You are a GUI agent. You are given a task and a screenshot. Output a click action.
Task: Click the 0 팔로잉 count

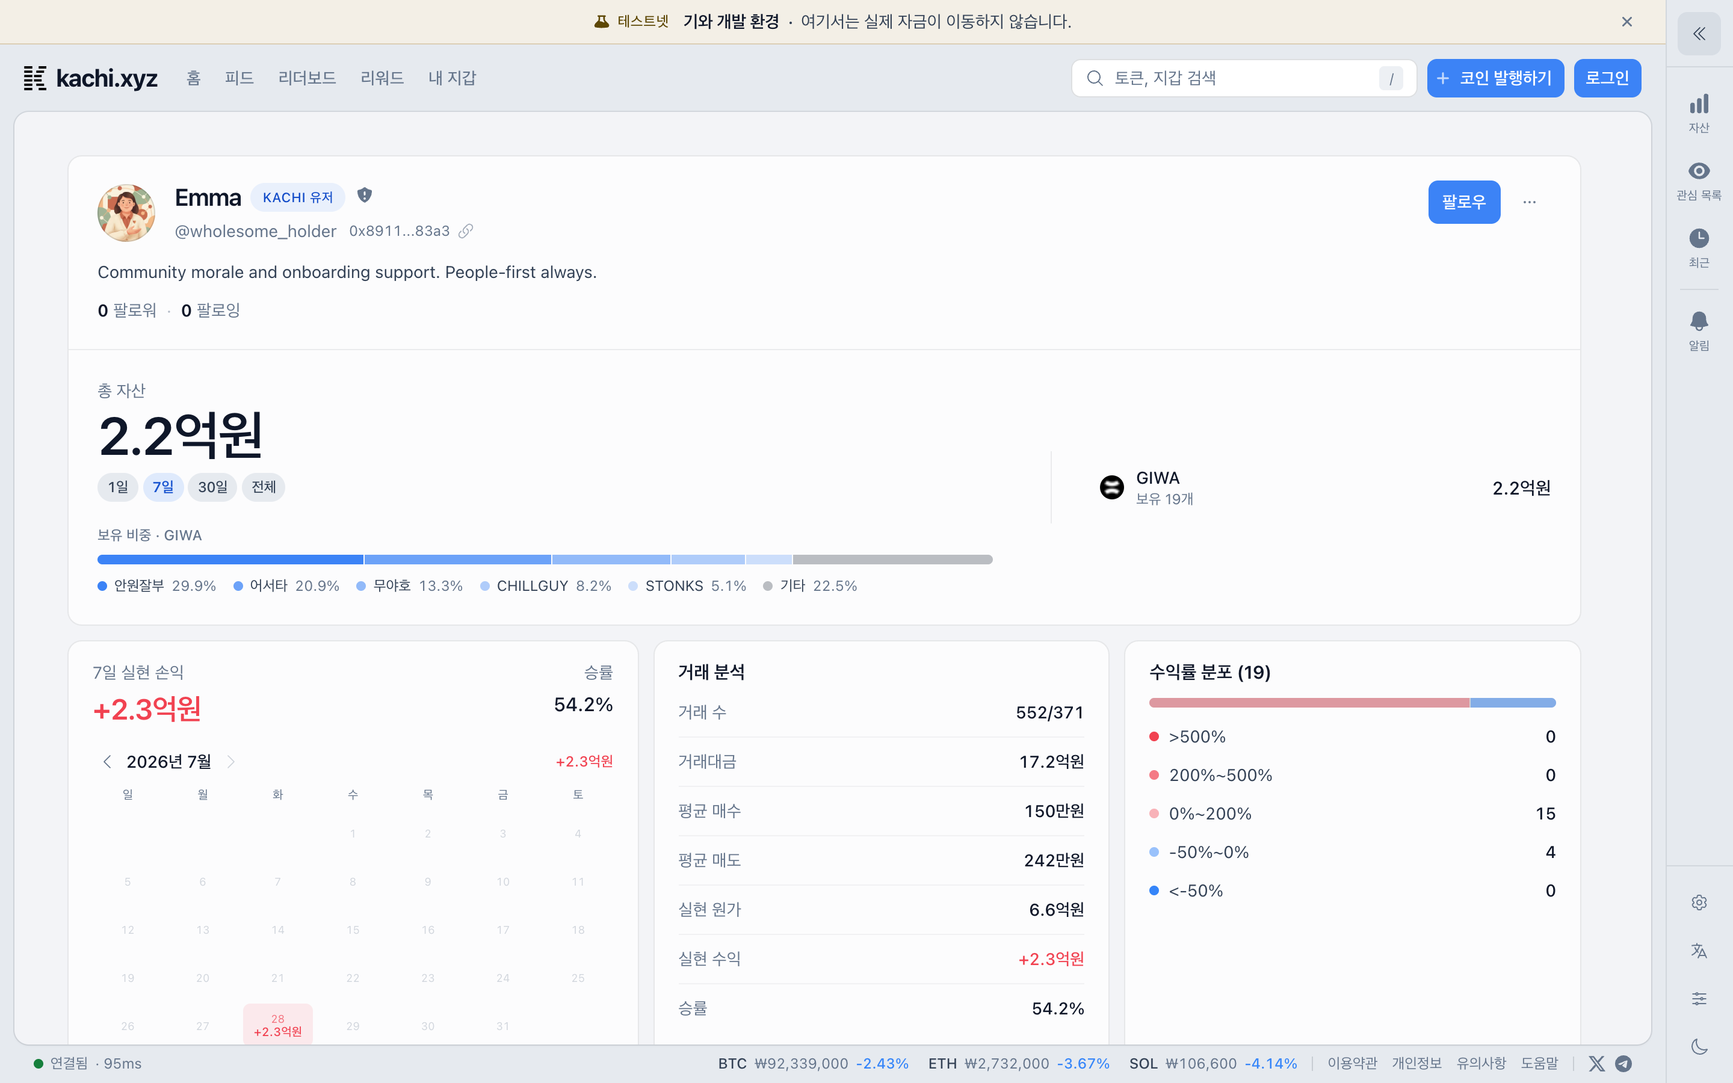211,310
